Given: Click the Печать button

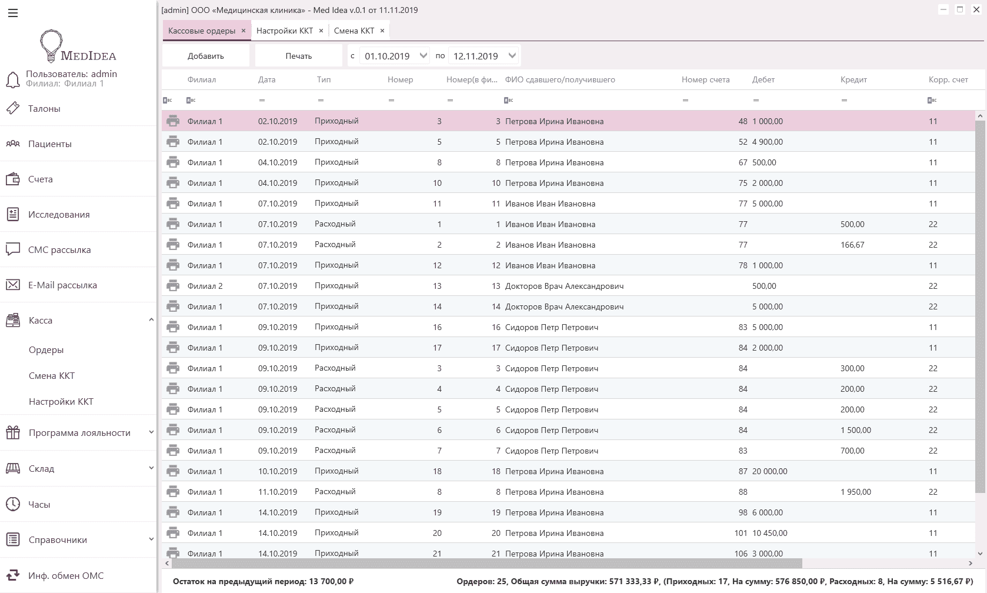Looking at the screenshot, I should [x=299, y=56].
